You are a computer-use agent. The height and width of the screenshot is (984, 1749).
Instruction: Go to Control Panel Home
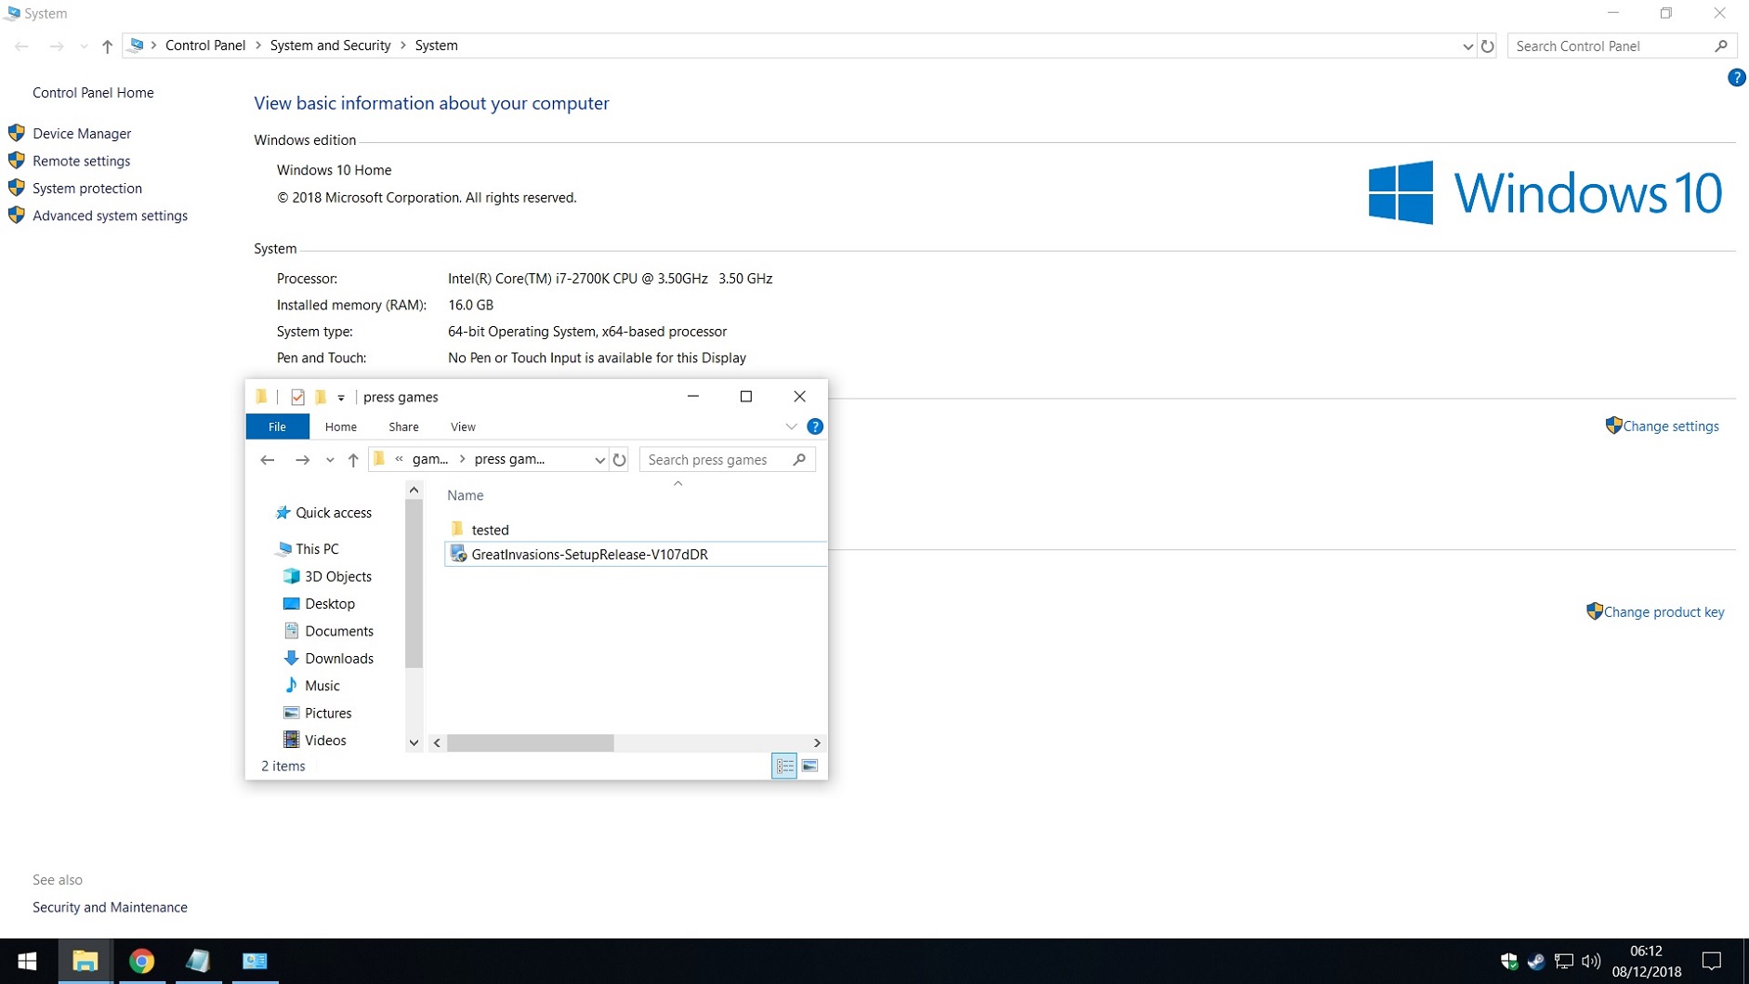tap(93, 93)
